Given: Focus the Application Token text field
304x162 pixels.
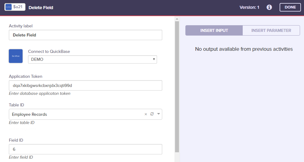Looking at the screenshot, I should tap(85, 85).
